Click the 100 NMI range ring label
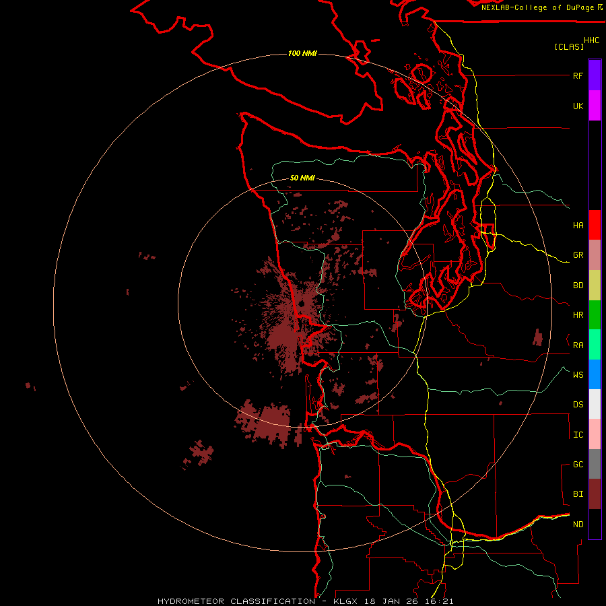 302,53
